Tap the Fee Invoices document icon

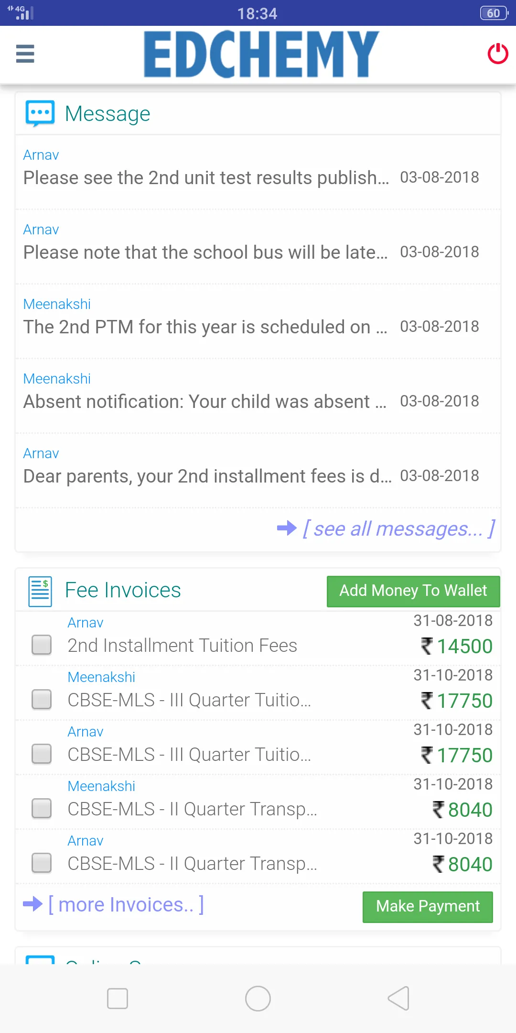click(40, 591)
